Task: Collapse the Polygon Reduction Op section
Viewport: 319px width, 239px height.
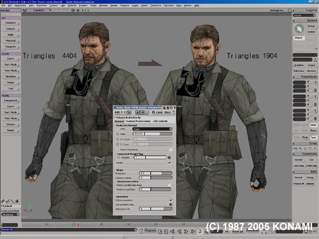Action: pyautogui.click(x=115, y=118)
